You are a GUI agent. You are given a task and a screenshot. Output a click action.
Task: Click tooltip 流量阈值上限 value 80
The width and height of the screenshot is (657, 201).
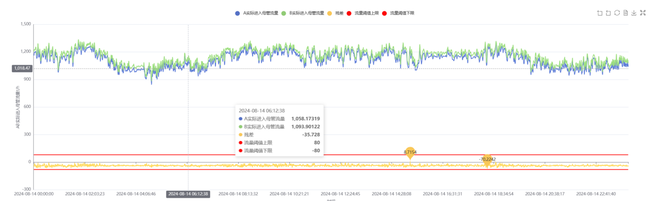317,143
